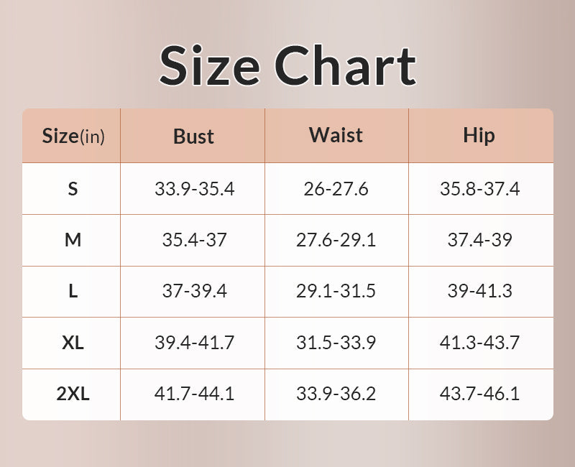Click the M size row label
The height and width of the screenshot is (467, 575).
73,240
